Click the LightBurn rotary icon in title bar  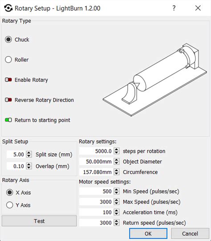[8, 8]
